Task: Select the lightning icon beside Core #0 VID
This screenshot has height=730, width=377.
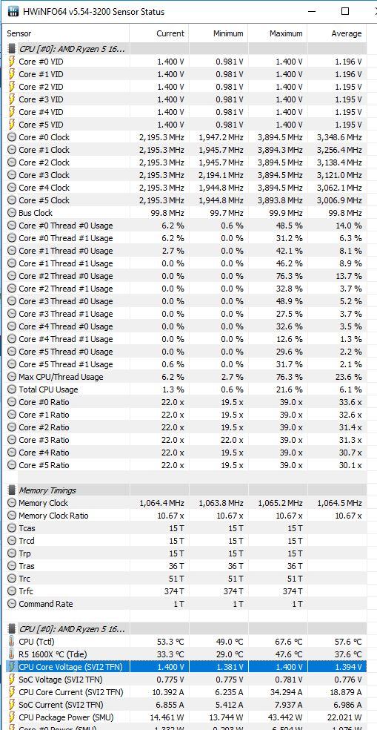Action: [x=12, y=62]
